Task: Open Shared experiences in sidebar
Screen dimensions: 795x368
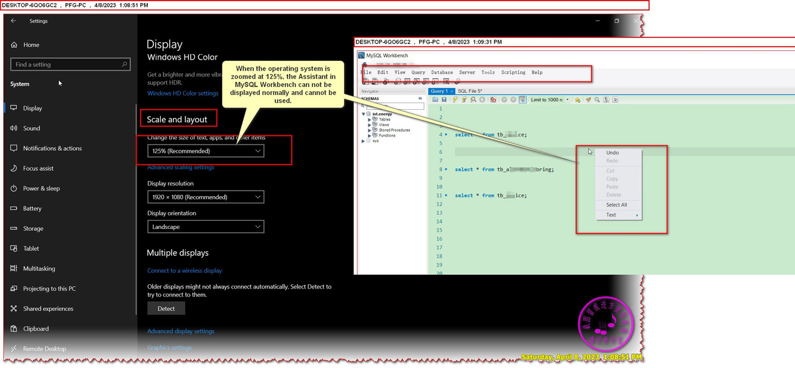Action: pyautogui.click(x=48, y=308)
